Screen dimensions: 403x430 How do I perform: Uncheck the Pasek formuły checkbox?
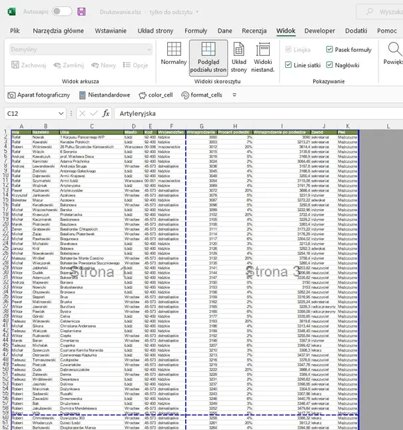(330, 50)
